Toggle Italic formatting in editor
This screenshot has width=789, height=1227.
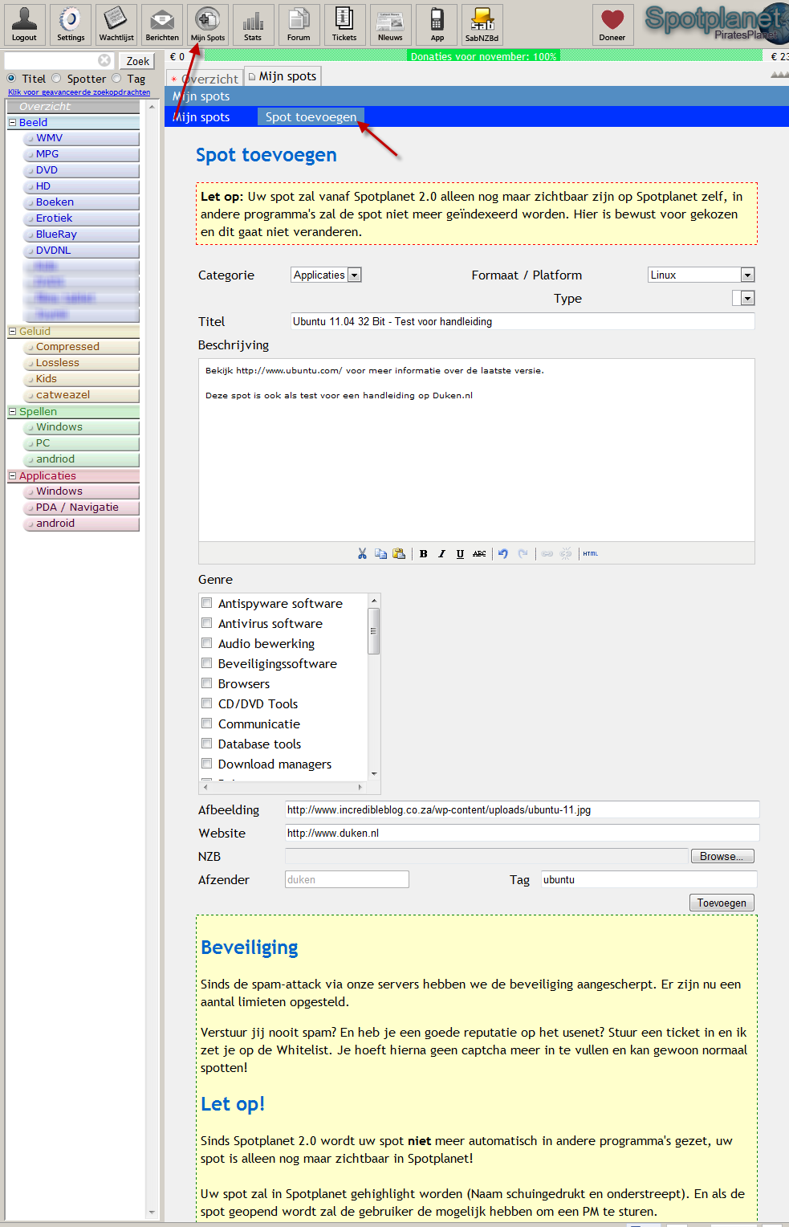click(x=441, y=553)
